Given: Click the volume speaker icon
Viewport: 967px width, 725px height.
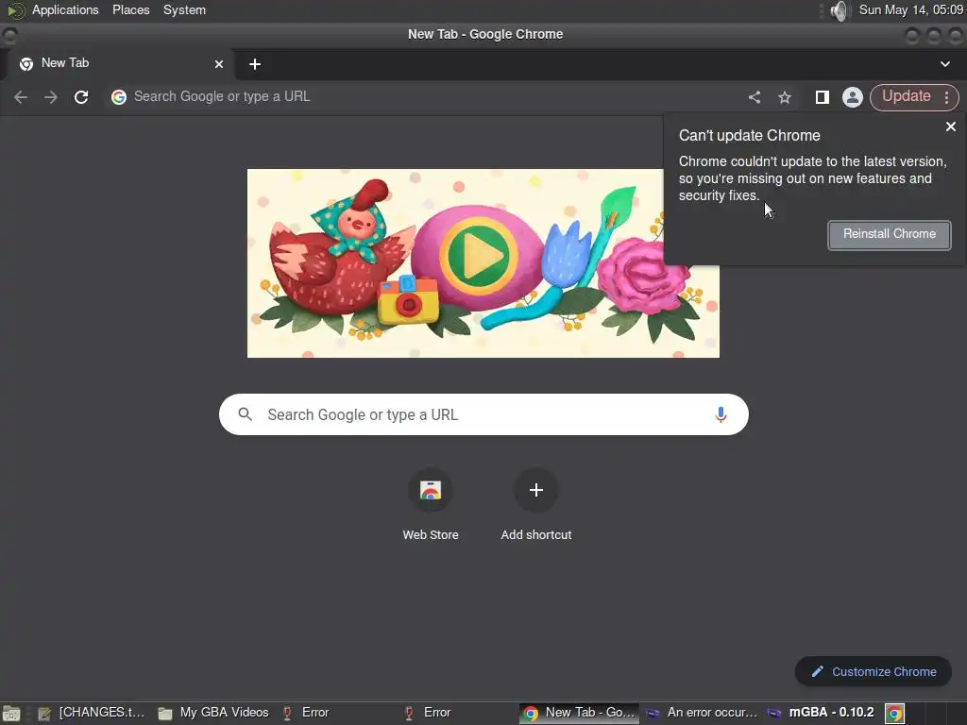Looking at the screenshot, I should [x=839, y=10].
